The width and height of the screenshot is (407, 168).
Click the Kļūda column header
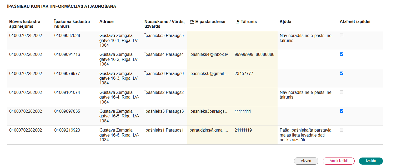[285, 22]
